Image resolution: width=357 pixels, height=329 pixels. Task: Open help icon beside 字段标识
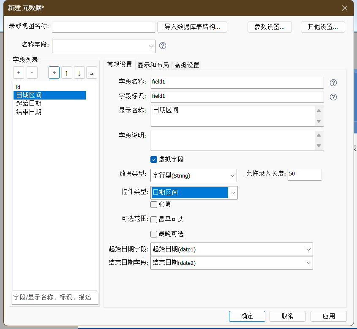pyautogui.click(x=333, y=97)
